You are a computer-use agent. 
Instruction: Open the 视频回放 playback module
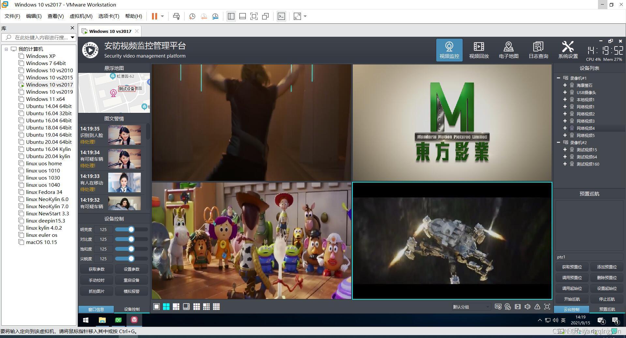(479, 50)
